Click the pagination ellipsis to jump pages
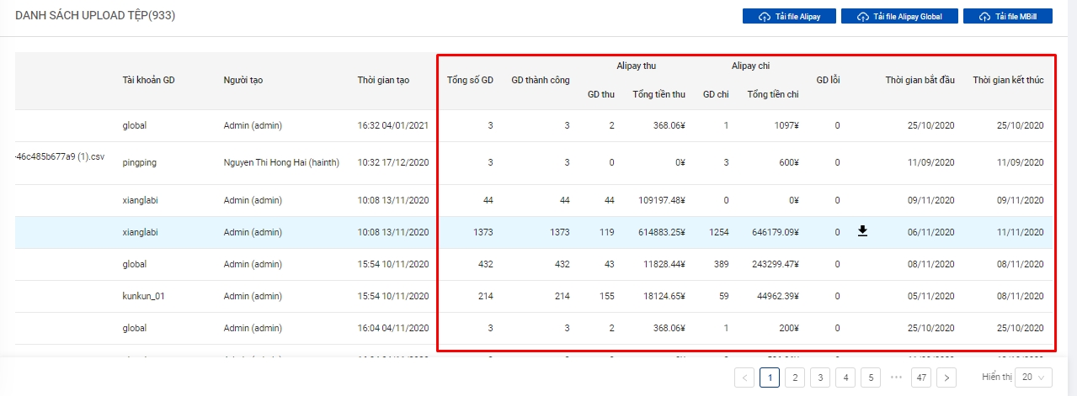Image resolution: width=1077 pixels, height=396 pixels. 896,378
